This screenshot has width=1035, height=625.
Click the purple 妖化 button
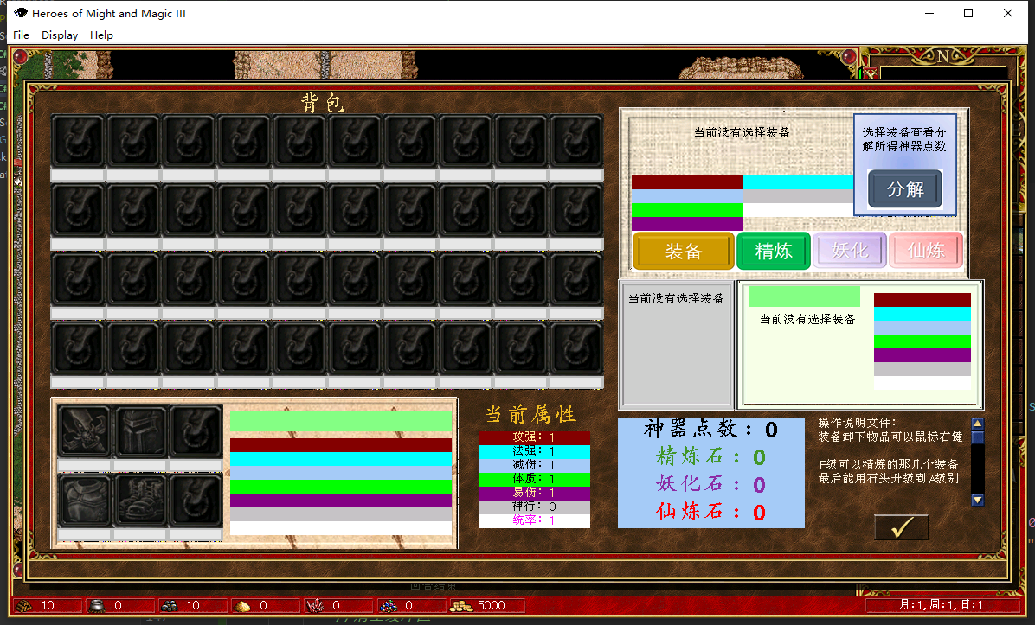(850, 251)
